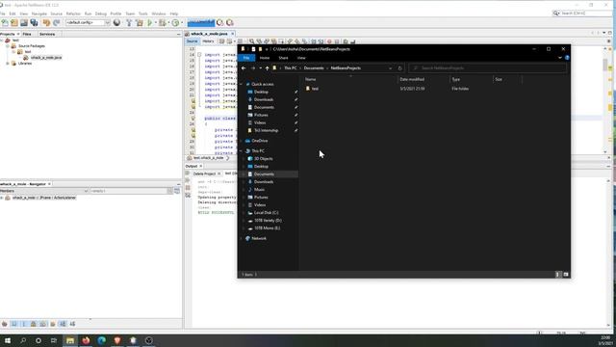Open Local Disk (C:) in navigation pane

(266, 213)
